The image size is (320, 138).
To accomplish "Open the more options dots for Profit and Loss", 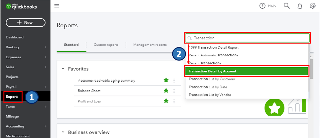I will tap(174, 101).
